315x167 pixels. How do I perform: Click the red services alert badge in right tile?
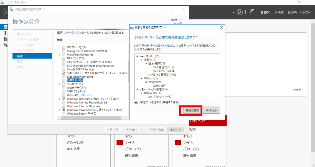tap(178, 143)
